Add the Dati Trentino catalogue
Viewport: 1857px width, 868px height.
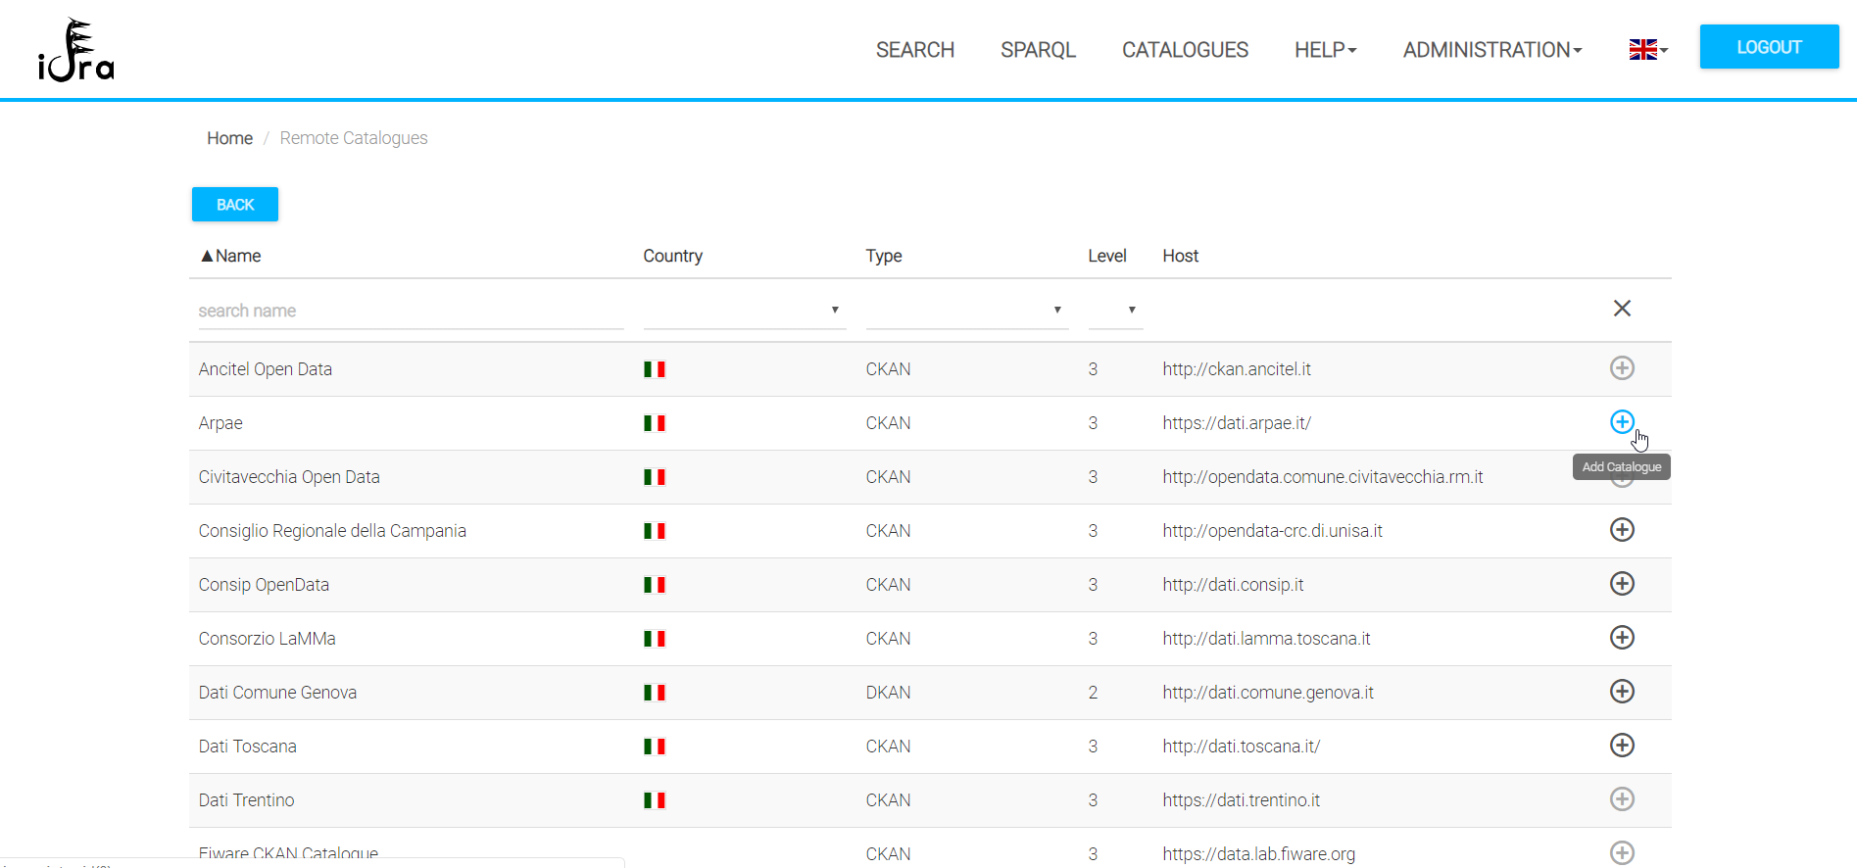[x=1622, y=799]
